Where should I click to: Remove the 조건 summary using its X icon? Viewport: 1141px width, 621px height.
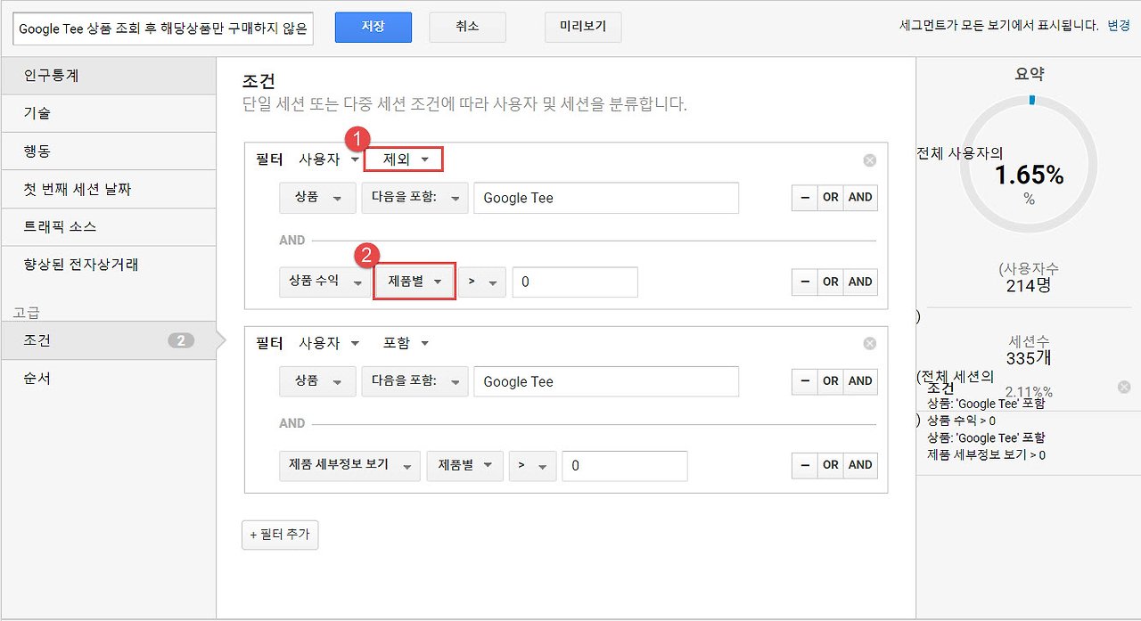click(1124, 387)
